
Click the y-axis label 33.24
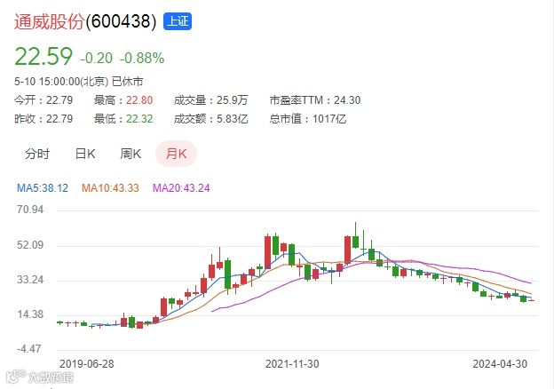pos(30,280)
